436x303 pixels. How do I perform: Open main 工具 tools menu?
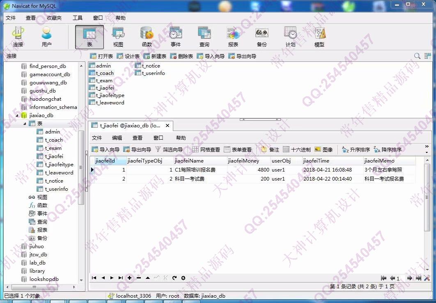tap(78, 18)
